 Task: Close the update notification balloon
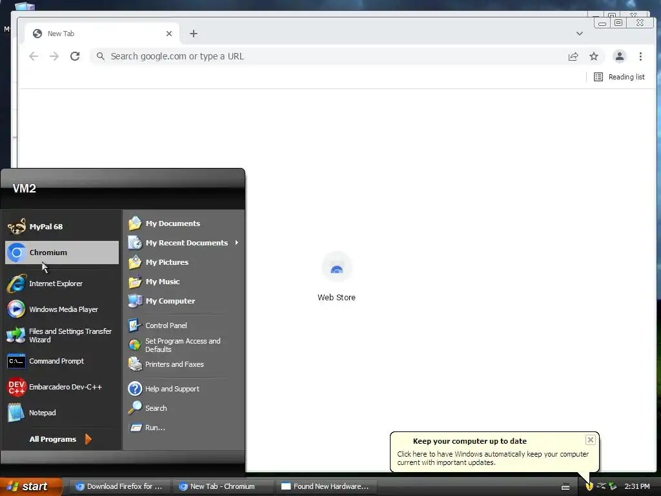[x=590, y=440]
